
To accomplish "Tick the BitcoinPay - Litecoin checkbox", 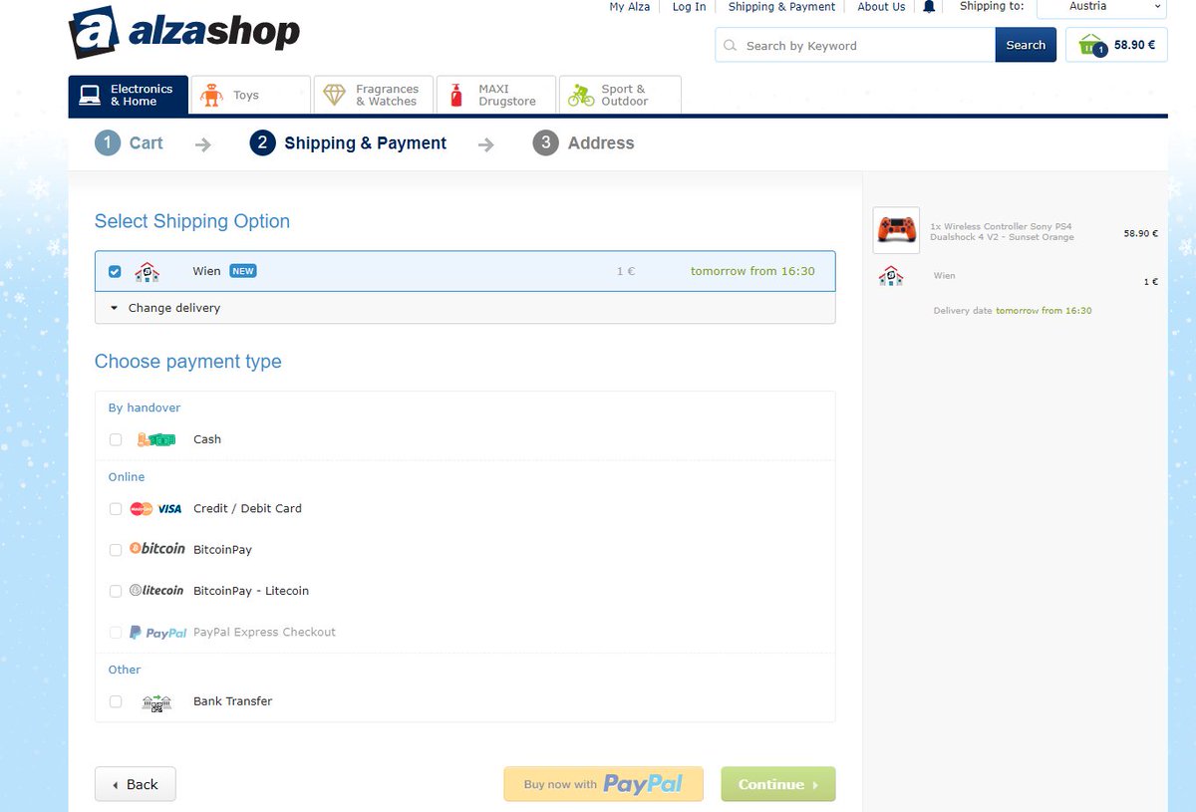I will [116, 591].
